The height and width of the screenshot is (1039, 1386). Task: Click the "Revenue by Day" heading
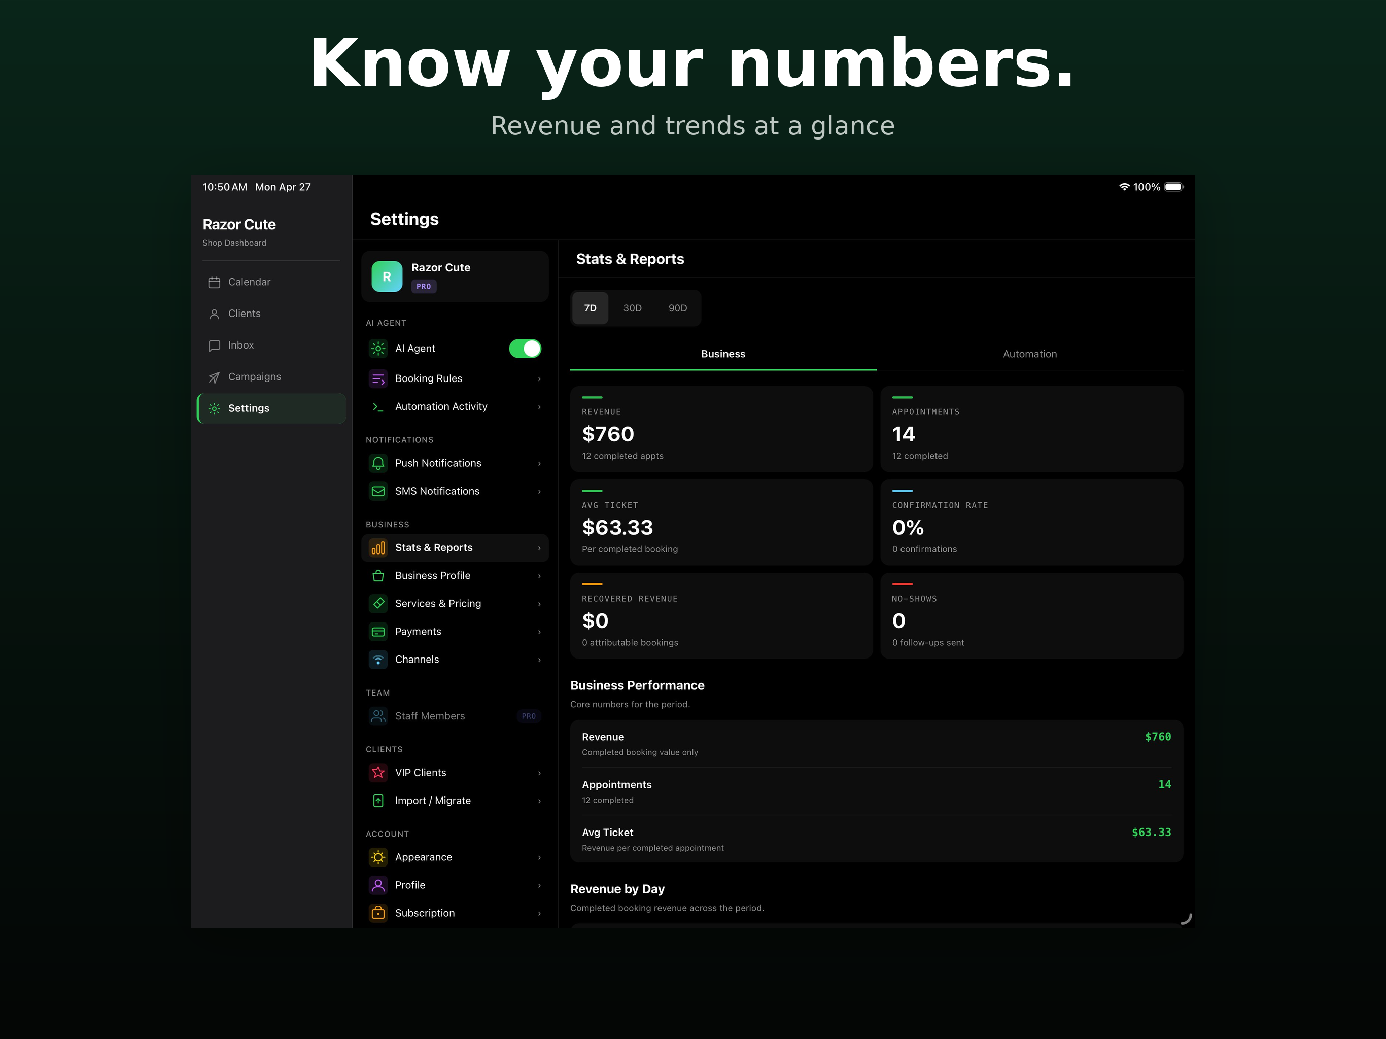tap(617, 889)
